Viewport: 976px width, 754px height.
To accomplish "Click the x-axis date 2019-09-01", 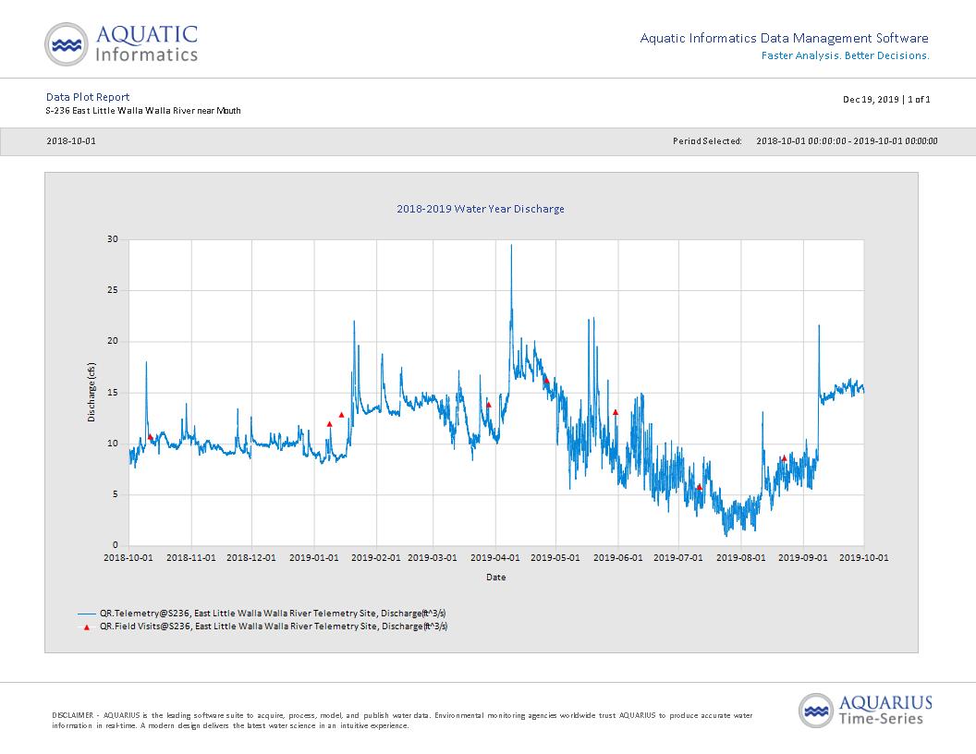I will (x=803, y=557).
